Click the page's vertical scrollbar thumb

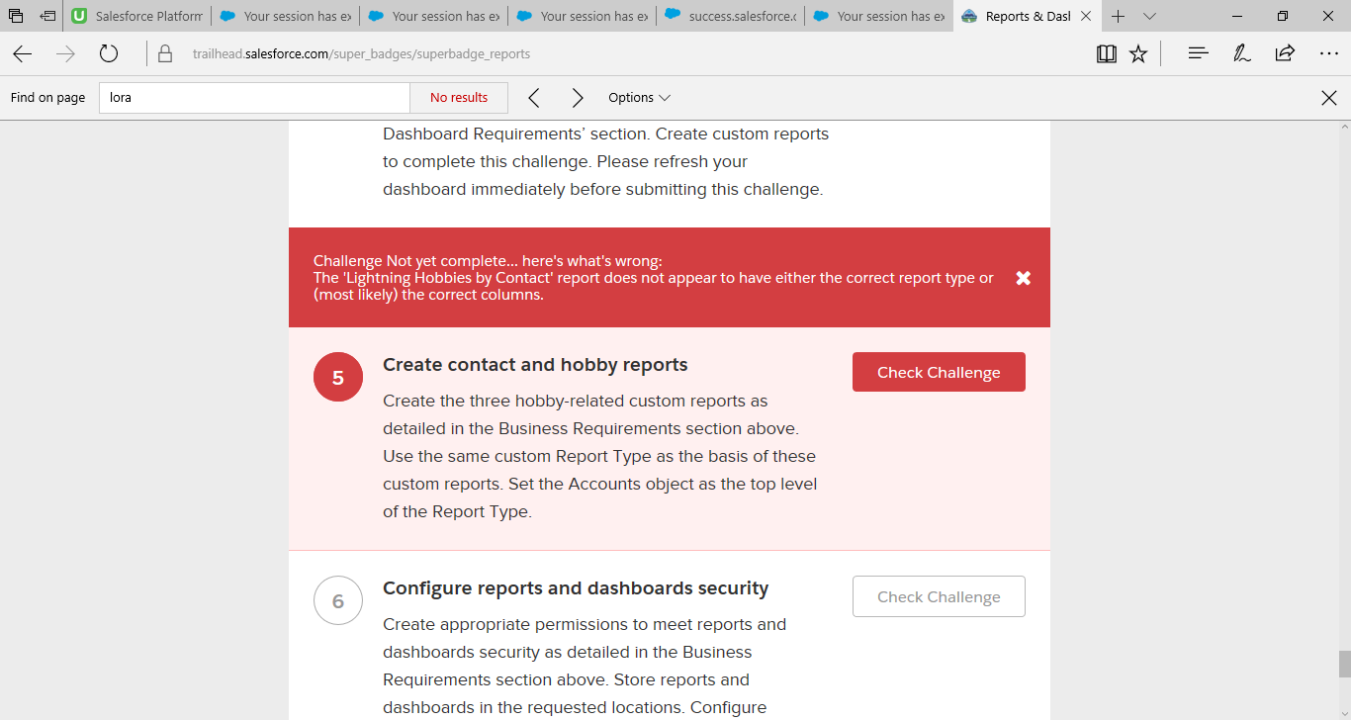(1343, 664)
